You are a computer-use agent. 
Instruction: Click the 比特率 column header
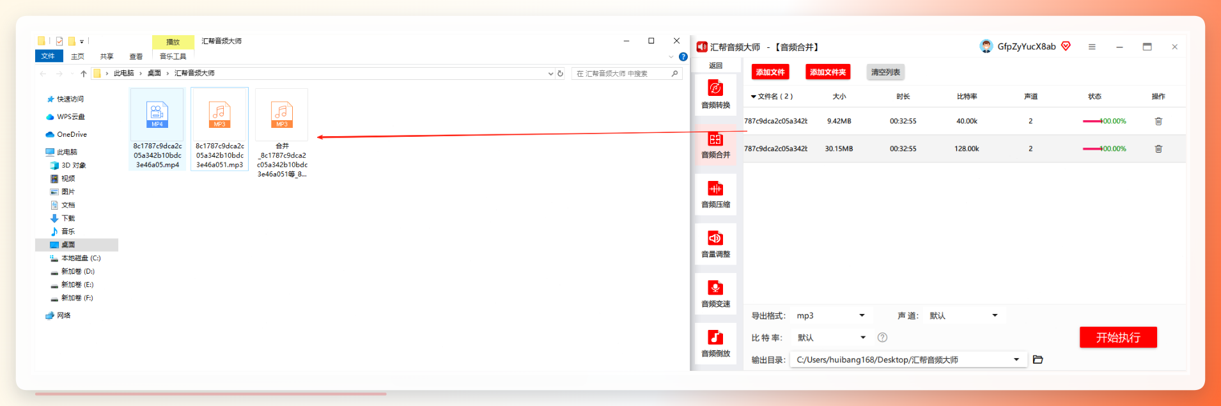tap(967, 97)
